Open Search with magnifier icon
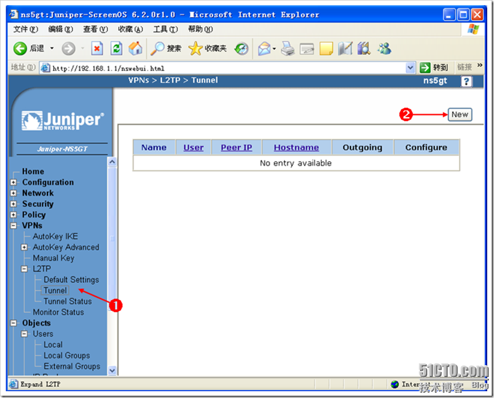The image size is (494, 398). tap(157, 49)
